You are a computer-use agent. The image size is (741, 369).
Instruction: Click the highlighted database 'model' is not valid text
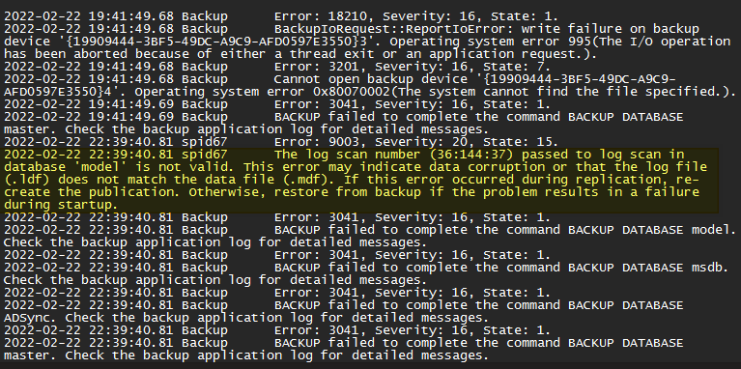coord(121,167)
